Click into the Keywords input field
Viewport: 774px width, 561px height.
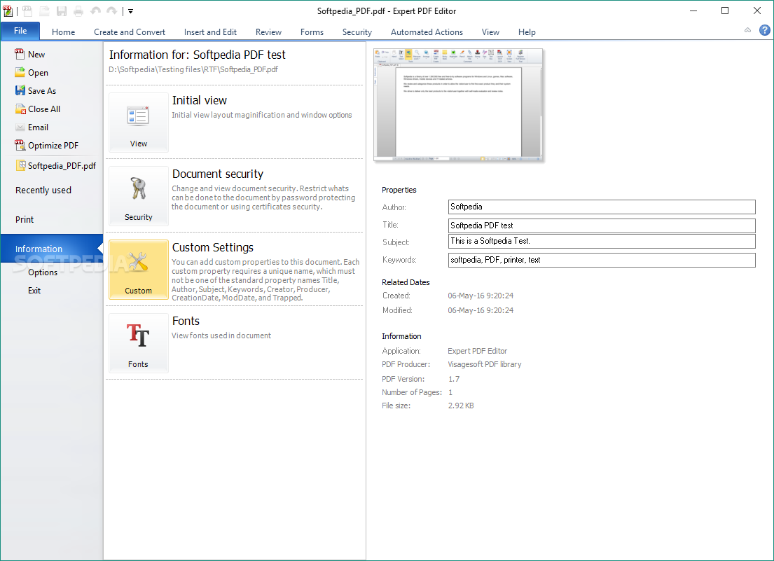tap(602, 260)
